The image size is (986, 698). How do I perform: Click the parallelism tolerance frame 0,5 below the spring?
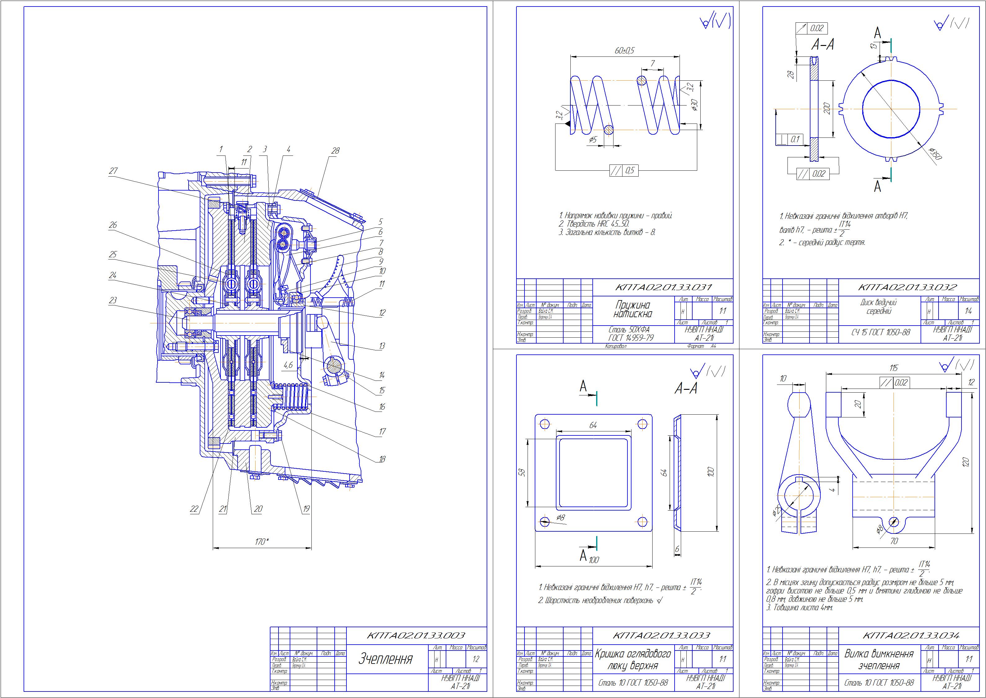[x=623, y=171]
